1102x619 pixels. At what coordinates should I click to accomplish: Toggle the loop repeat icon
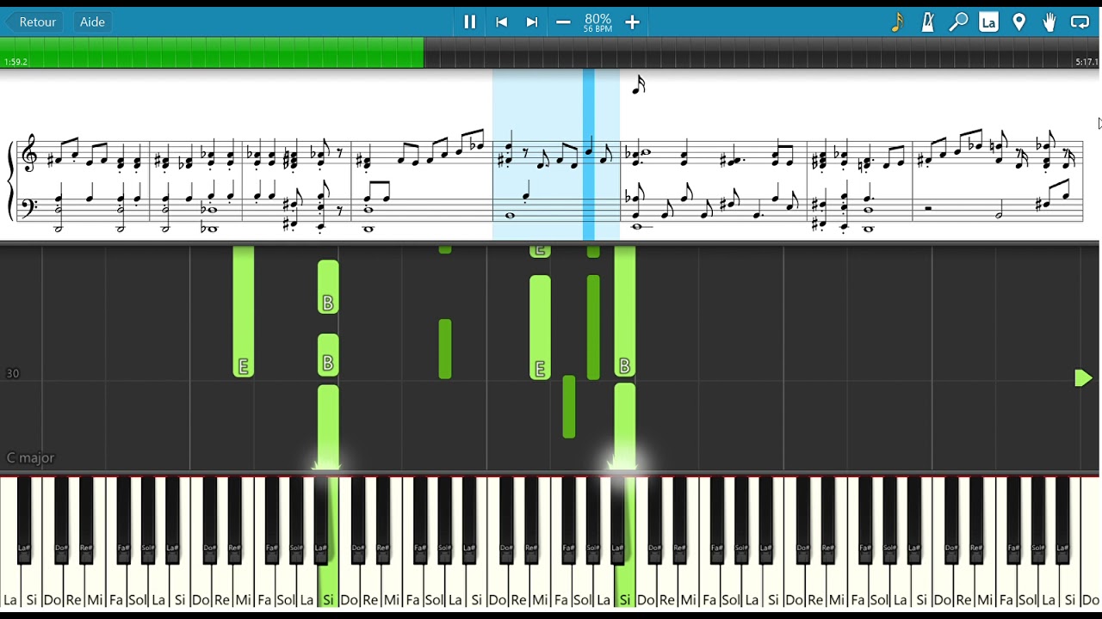coord(1080,22)
